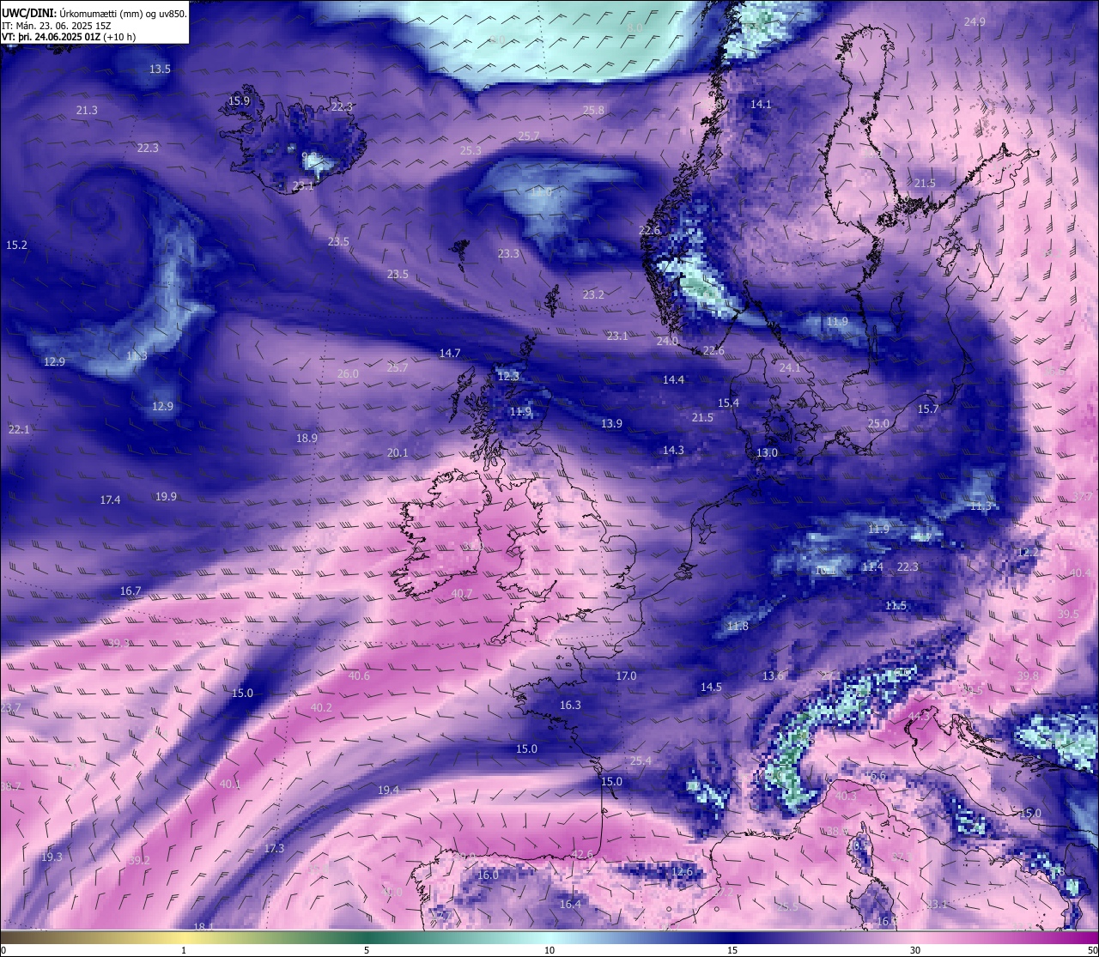Screen dimensions: 1099x957
Task: Click the 17.3 value west of Iberia
Action: [x=274, y=849]
